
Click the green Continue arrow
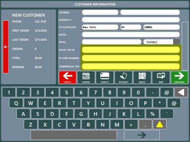tap(179, 78)
